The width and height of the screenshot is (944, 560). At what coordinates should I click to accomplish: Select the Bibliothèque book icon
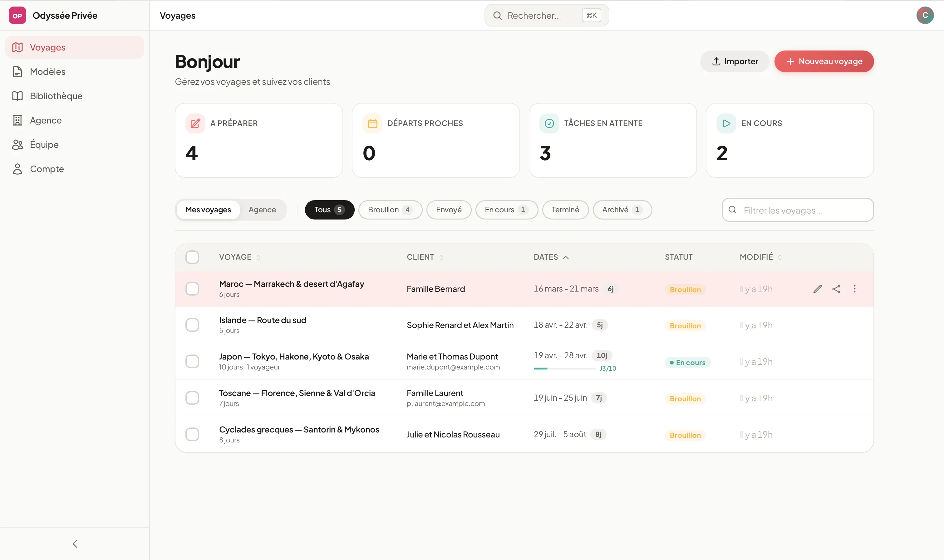(17, 96)
